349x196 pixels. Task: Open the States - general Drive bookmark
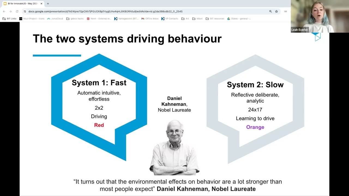tap(239, 19)
